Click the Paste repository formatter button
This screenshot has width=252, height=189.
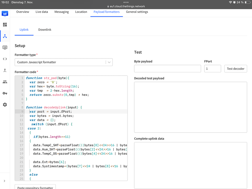[x=35, y=187]
